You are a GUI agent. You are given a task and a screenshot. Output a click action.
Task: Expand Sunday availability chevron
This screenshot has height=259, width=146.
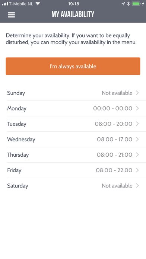pos(137,93)
